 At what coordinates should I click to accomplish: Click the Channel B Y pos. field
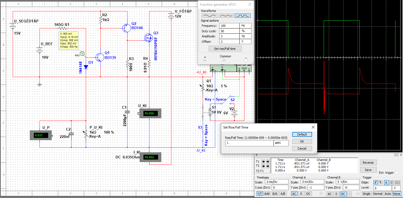tap(352, 187)
